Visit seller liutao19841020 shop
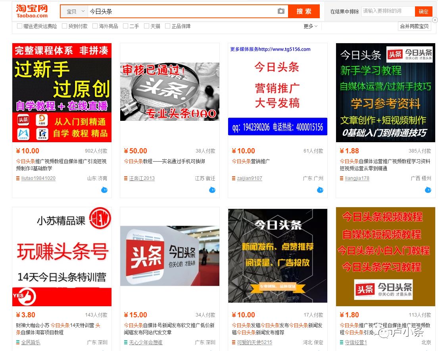438x351 pixels. coord(38,178)
